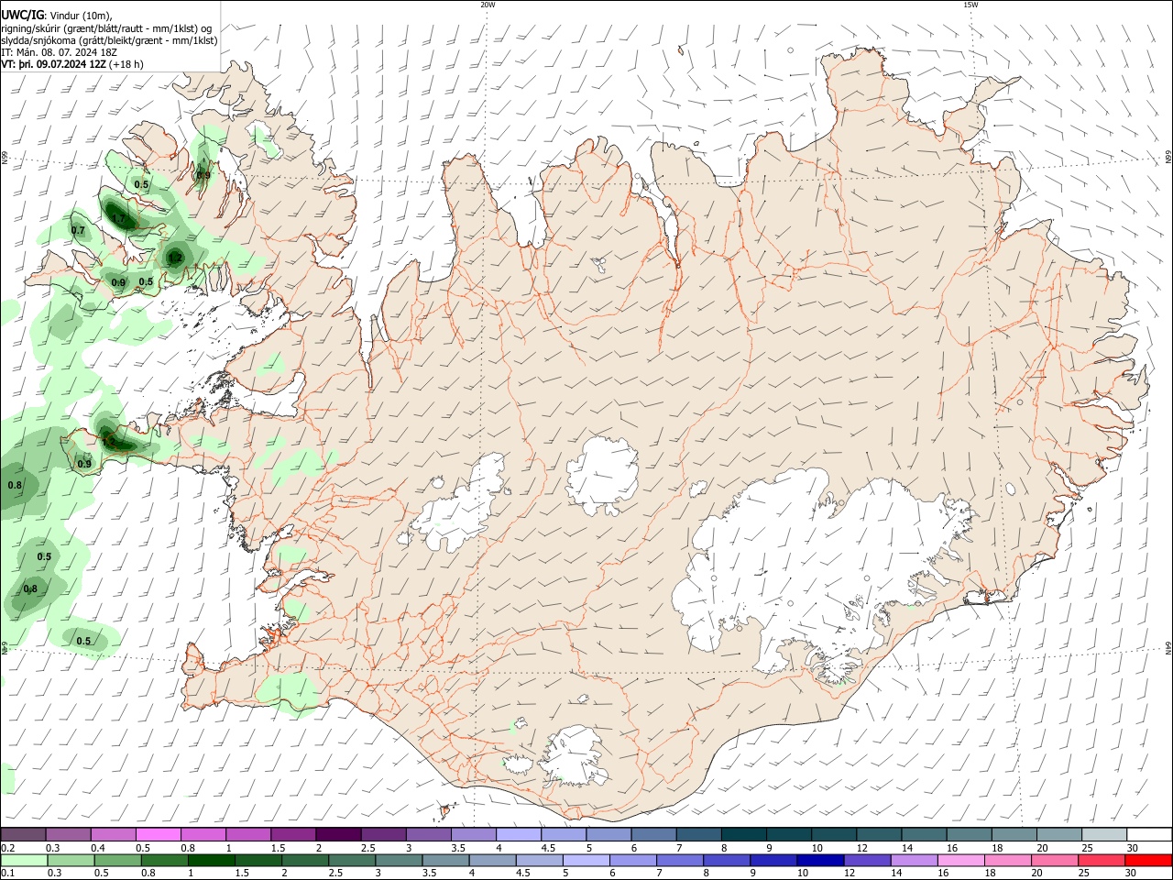Click the 1.7 precipitation value in the Westfjords
Viewport: 1173px width, 880px height.
pyautogui.click(x=118, y=217)
